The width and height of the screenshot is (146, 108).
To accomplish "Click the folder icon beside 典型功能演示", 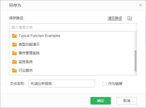I will point(15,44).
